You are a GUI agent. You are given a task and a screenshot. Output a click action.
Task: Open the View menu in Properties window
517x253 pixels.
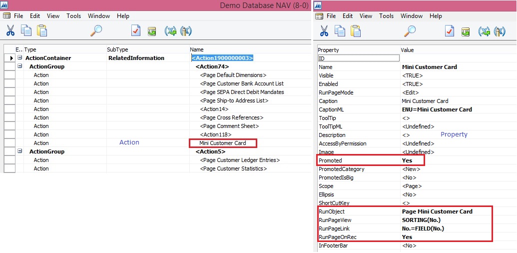coord(366,16)
